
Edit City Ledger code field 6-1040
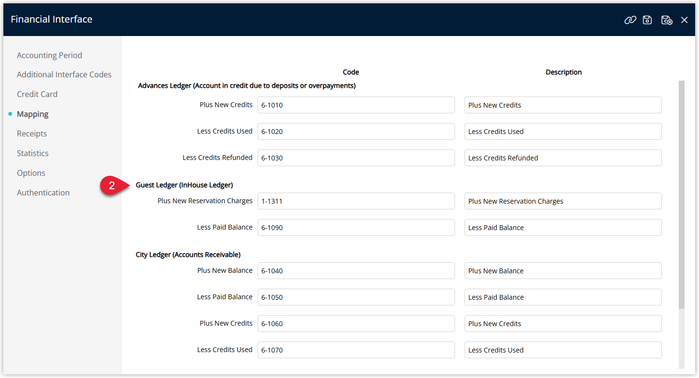click(x=356, y=271)
